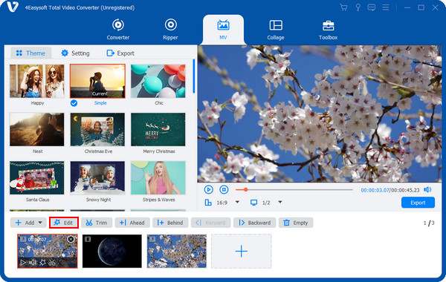Mute the preview volume icon

click(427, 189)
